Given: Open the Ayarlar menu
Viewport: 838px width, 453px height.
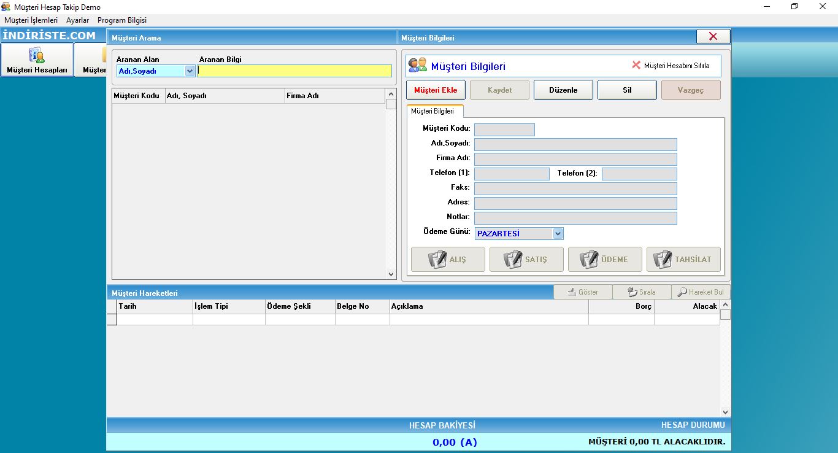Looking at the screenshot, I should [x=78, y=20].
